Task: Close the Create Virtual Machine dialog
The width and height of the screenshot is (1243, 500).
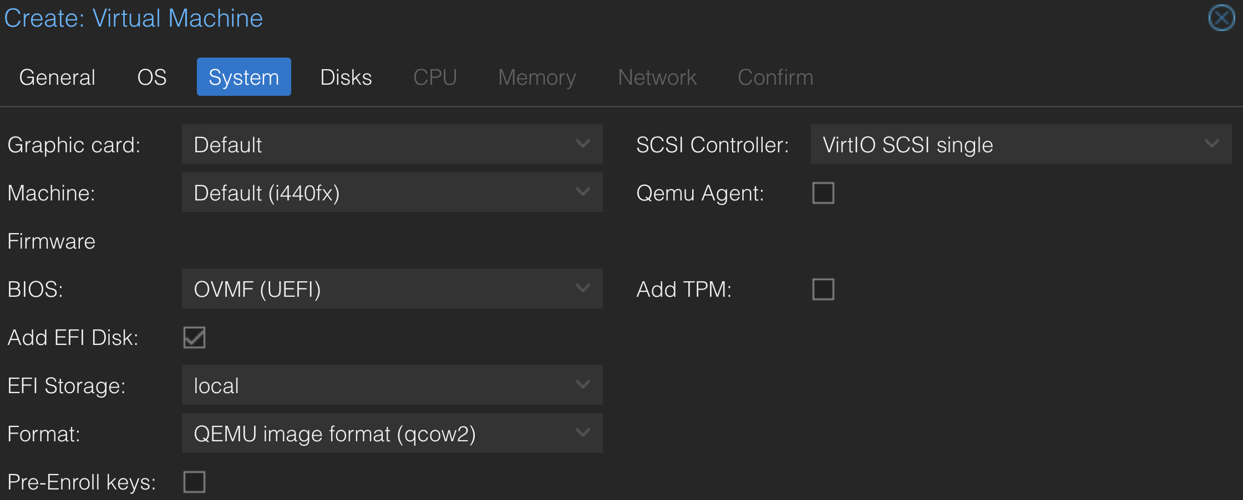Action: tap(1221, 18)
